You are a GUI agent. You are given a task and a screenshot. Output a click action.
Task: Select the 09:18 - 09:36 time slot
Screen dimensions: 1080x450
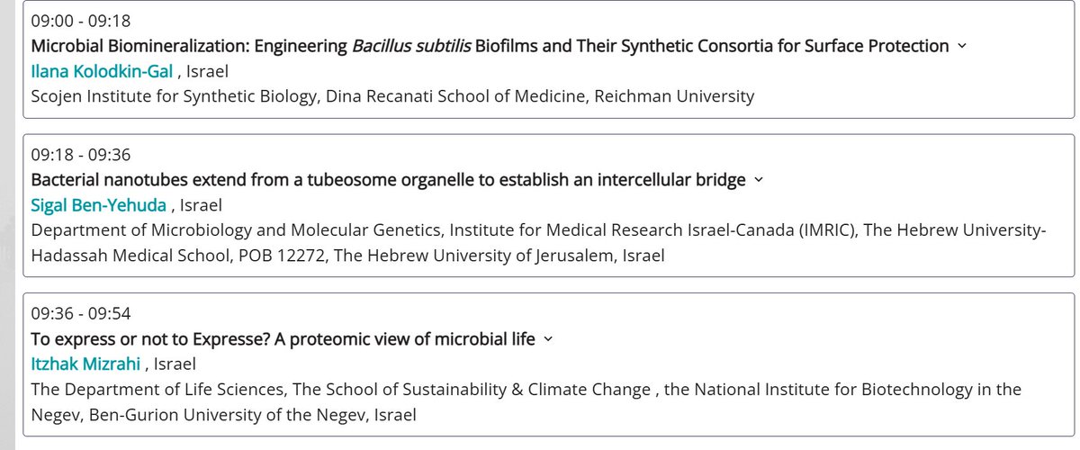tap(80, 155)
